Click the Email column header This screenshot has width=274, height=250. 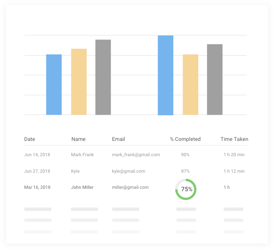[118, 139]
